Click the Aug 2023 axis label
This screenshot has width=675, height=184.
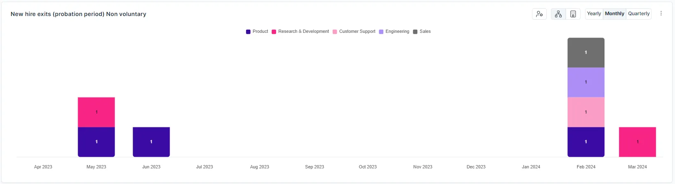point(260,167)
